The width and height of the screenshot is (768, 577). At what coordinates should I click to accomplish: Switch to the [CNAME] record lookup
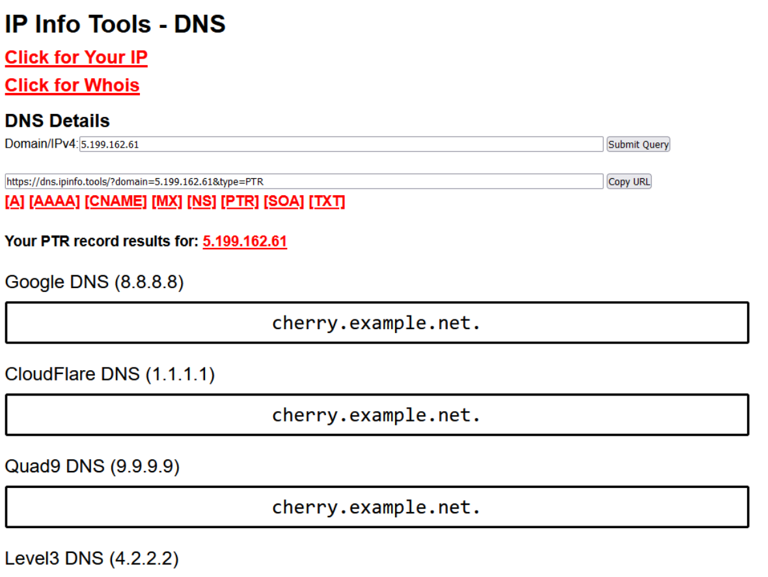[x=116, y=202]
